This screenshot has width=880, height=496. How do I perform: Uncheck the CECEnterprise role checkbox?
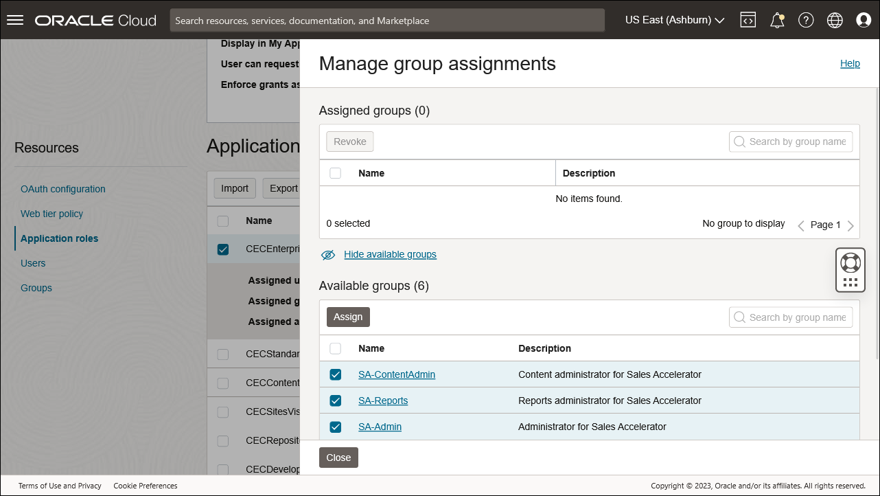[x=222, y=249]
